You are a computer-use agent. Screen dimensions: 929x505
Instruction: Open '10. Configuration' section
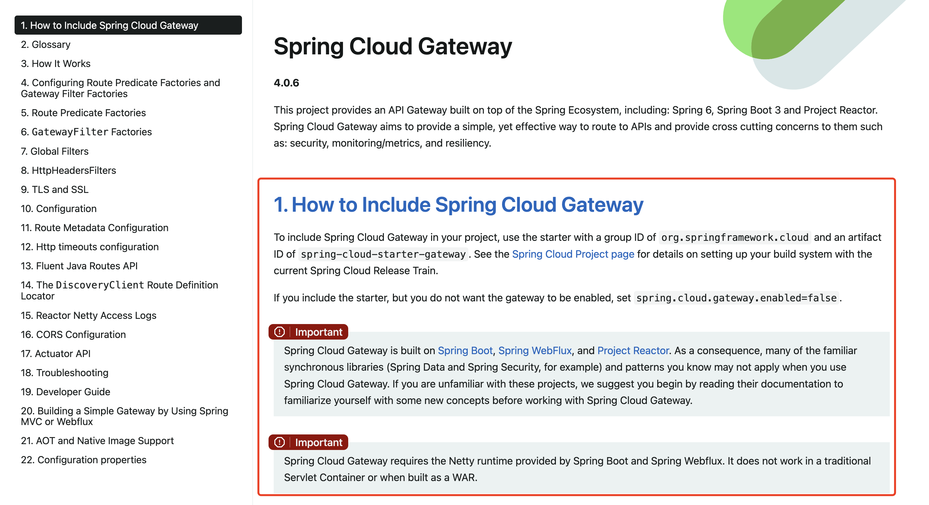click(x=58, y=208)
